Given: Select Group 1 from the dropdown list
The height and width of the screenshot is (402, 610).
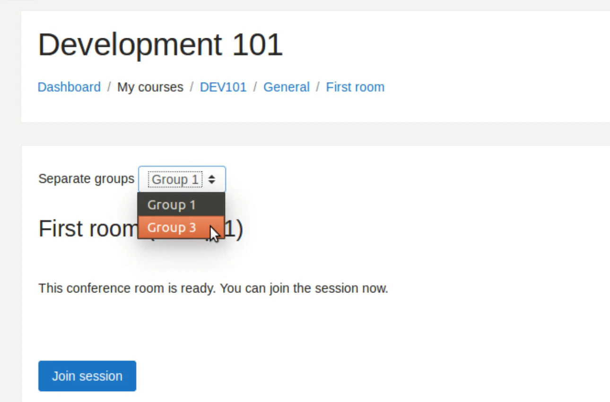Looking at the screenshot, I should point(172,205).
